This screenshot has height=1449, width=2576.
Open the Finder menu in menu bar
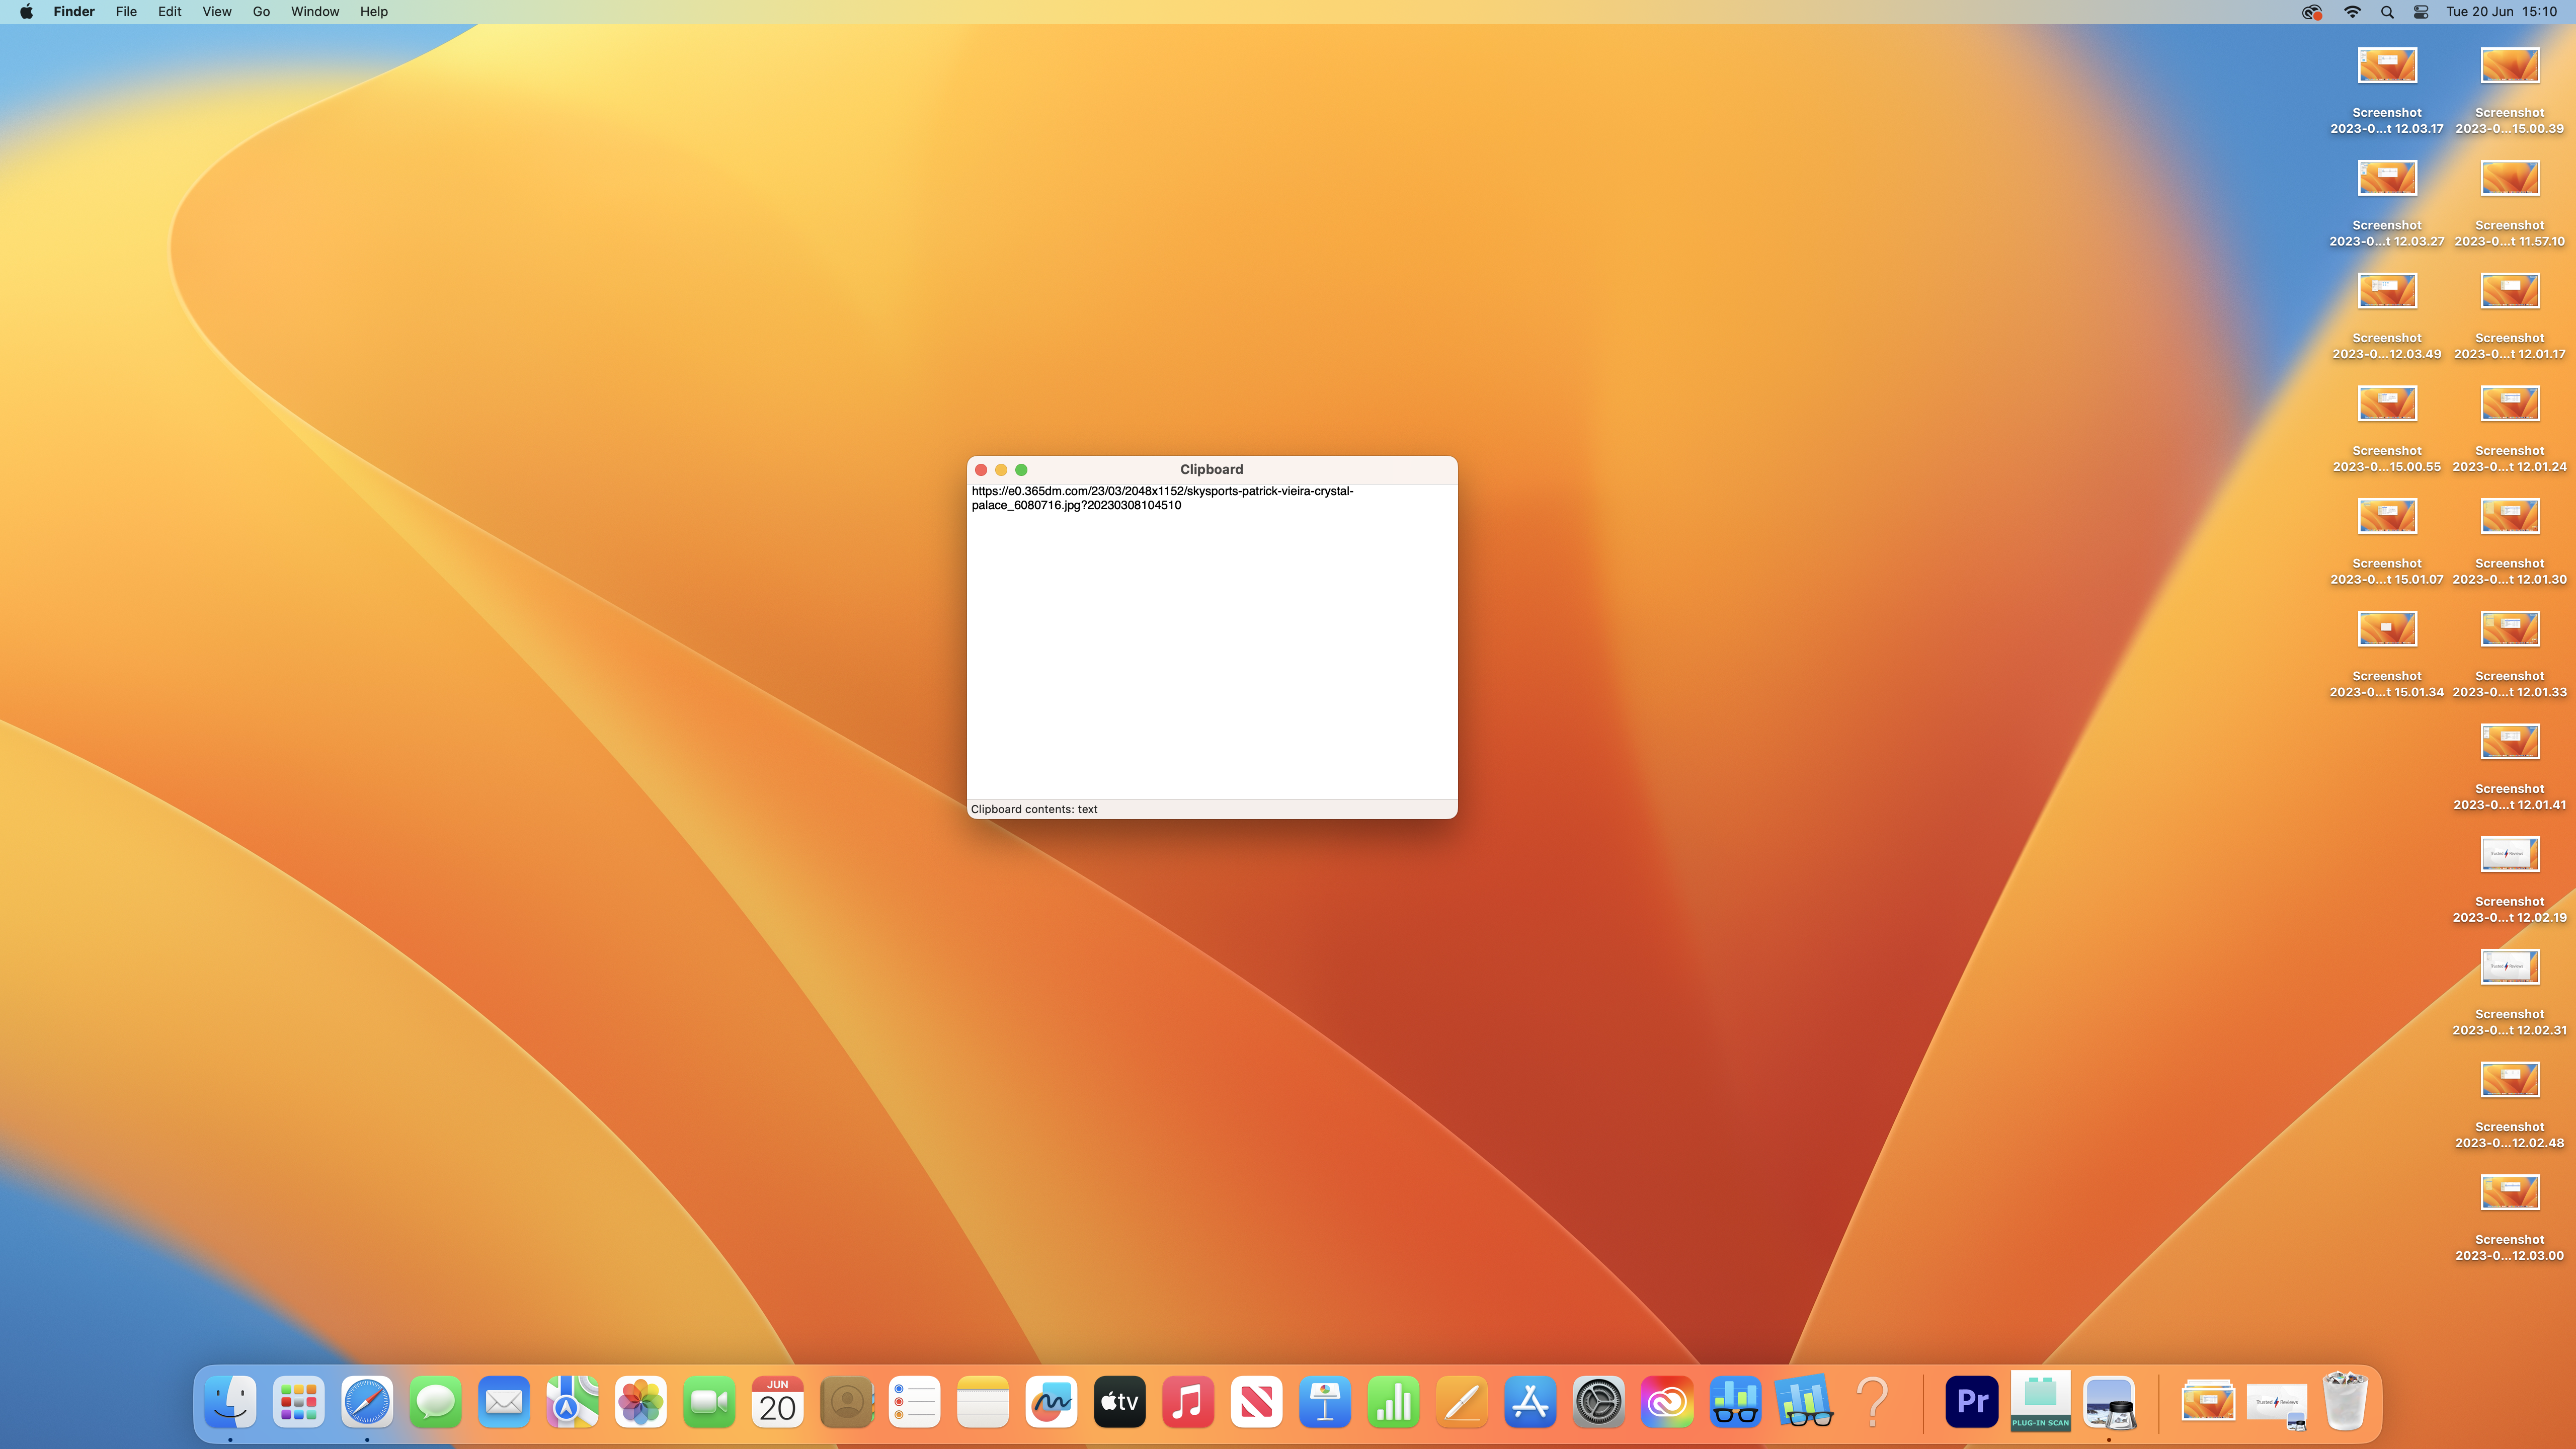click(x=74, y=12)
